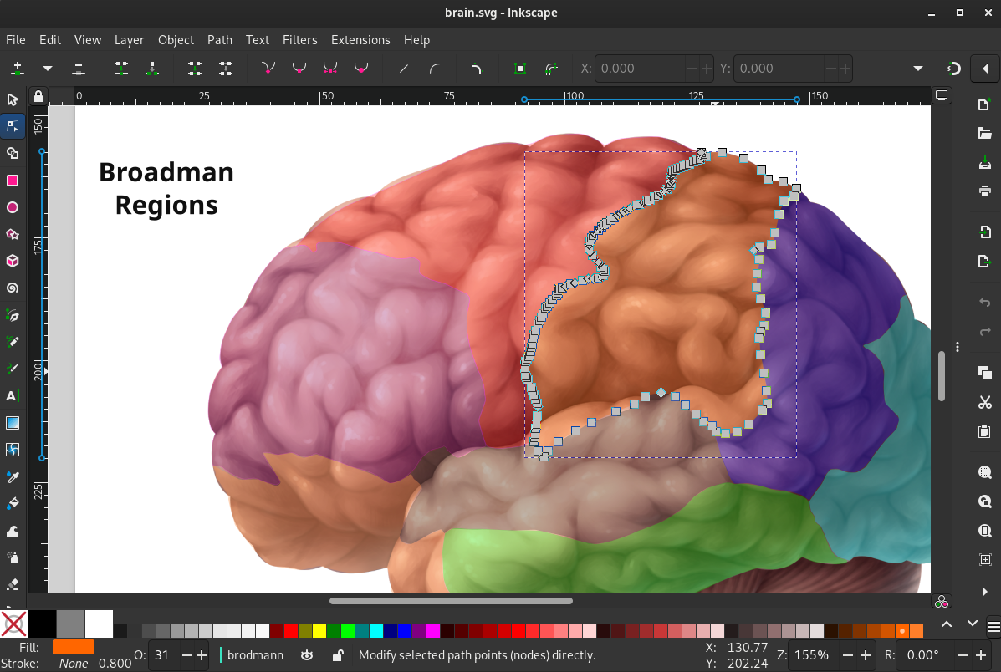Select the Gradient tool
1001x672 pixels.
[13, 422]
